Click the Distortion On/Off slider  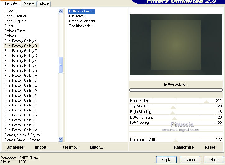pyautogui.click(x=176, y=140)
